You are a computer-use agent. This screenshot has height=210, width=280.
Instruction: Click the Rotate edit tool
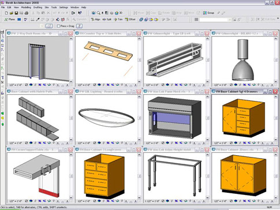click(164, 13)
